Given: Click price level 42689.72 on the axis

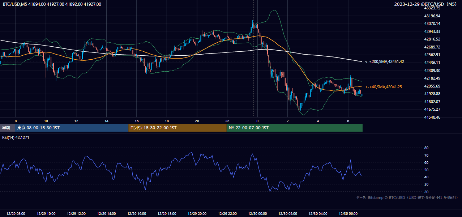Looking at the screenshot, I should click(432, 47).
